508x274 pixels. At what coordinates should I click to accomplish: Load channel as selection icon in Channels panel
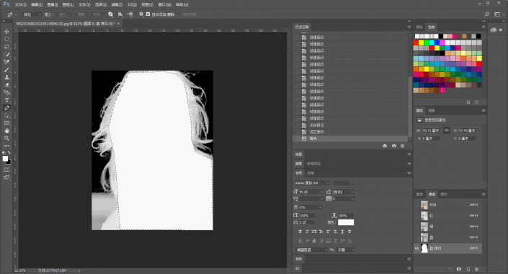(x=450, y=269)
